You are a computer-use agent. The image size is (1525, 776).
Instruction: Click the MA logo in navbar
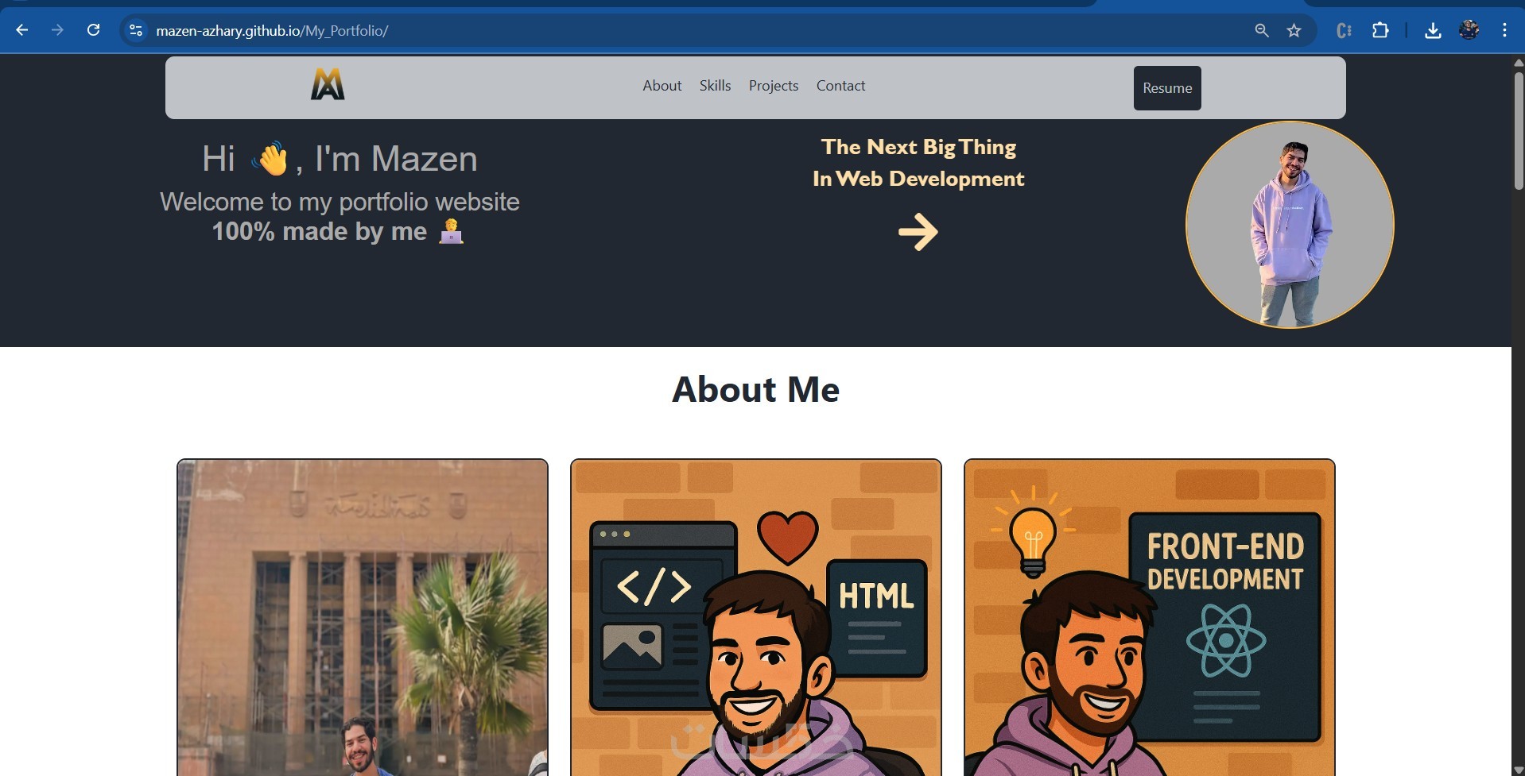[328, 84]
